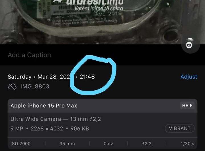Tap the iCloud not-synced cloud icon
The width and height of the screenshot is (205, 151).
click(x=13, y=87)
